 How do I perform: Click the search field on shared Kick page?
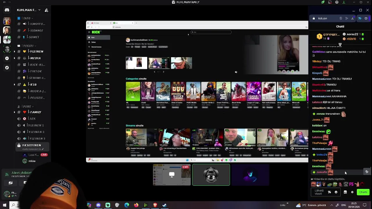(211, 32)
